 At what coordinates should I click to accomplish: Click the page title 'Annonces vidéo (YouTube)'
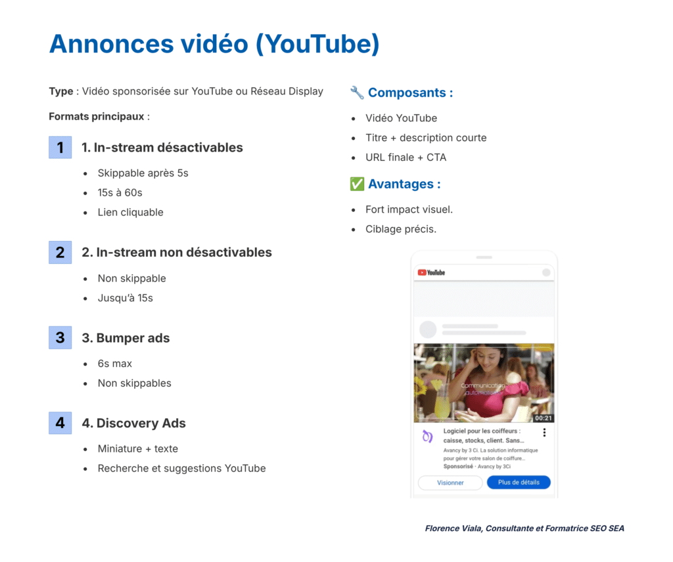215,43
